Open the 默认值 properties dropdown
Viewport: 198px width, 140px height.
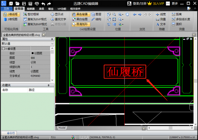pos(27,43)
